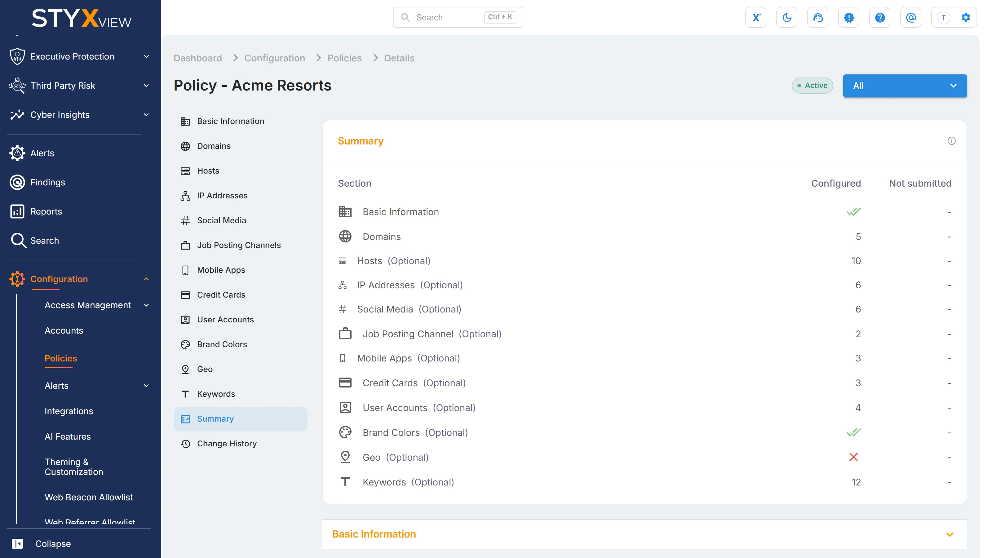Expand Access Management submenu
992x558 pixels.
[x=146, y=305]
